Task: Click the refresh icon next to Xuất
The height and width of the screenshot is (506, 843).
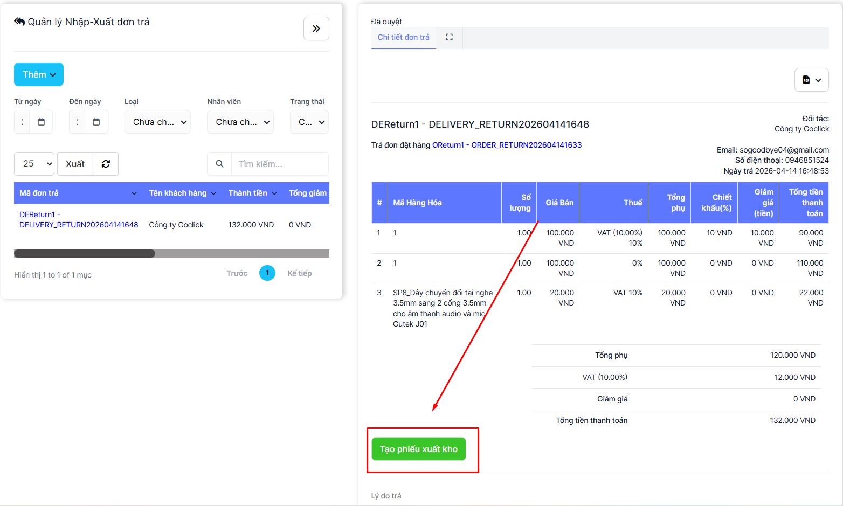Action: [106, 164]
